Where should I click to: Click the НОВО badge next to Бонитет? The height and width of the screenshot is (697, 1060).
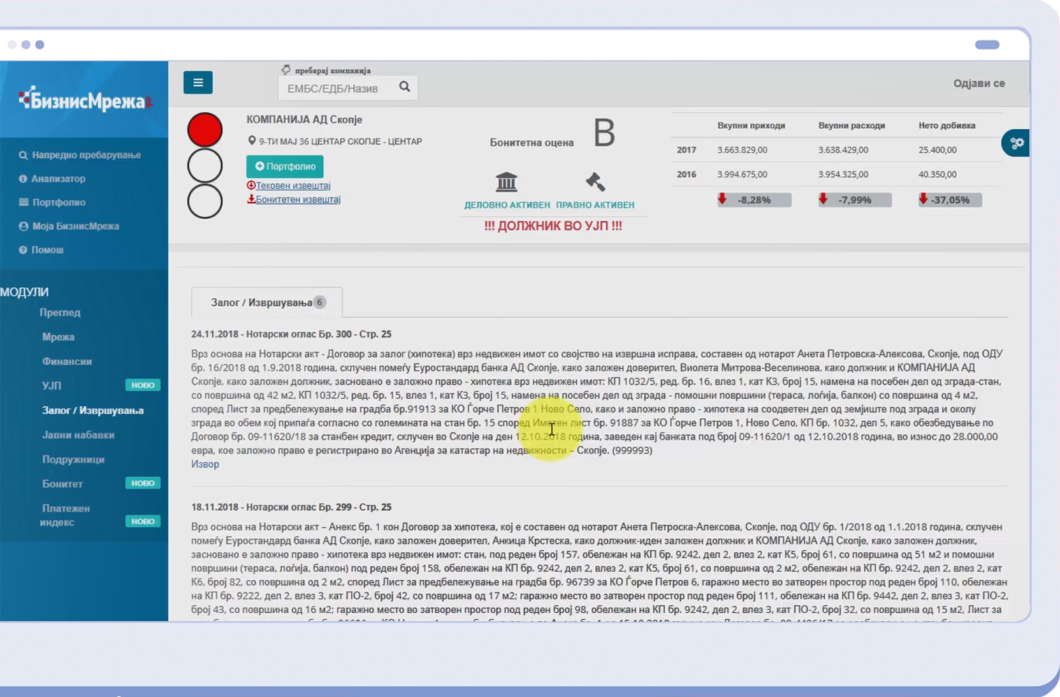pos(143,483)
